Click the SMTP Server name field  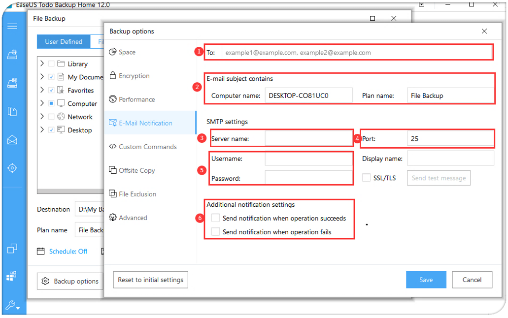[309, 139]
